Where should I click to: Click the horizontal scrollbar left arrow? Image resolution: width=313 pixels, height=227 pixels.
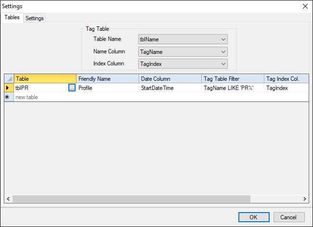8,199
